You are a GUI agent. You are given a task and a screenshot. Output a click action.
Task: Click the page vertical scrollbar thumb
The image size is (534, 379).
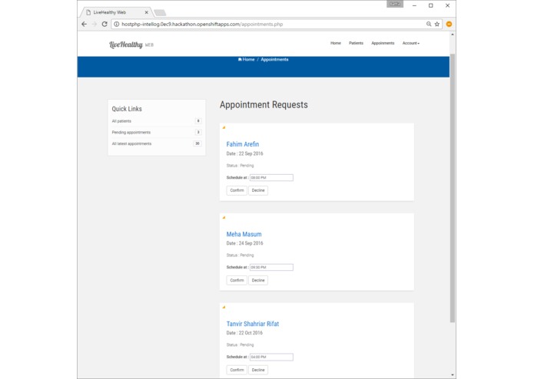[453, 188]
